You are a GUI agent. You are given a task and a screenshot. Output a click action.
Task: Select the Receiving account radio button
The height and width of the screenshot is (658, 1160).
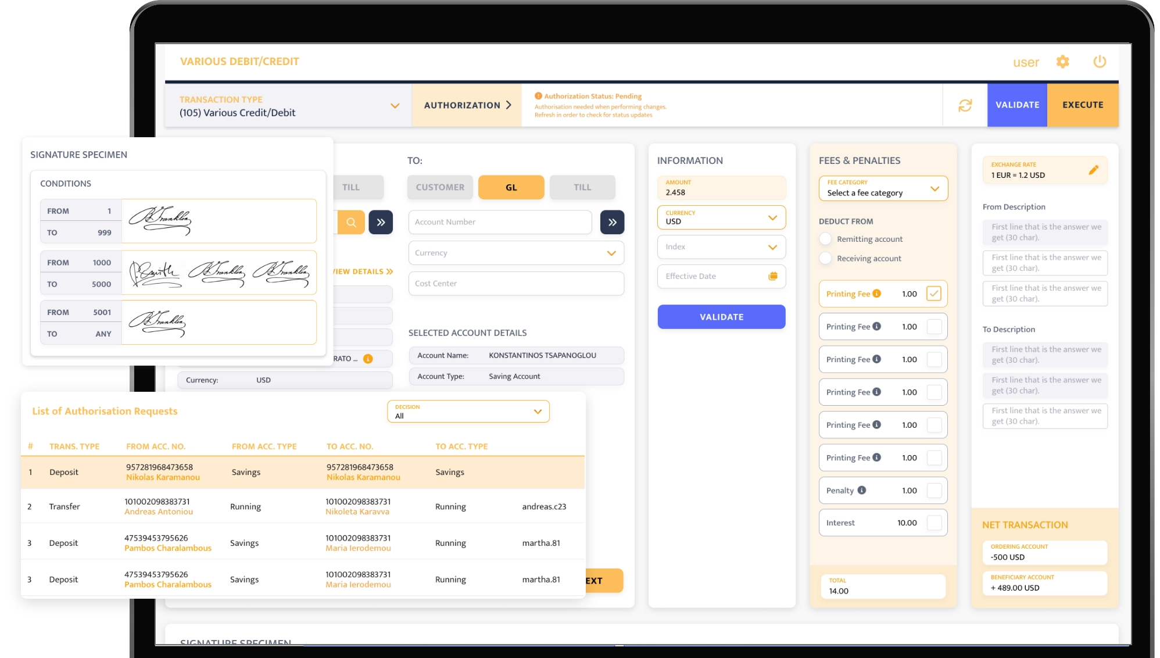(825, 258)
